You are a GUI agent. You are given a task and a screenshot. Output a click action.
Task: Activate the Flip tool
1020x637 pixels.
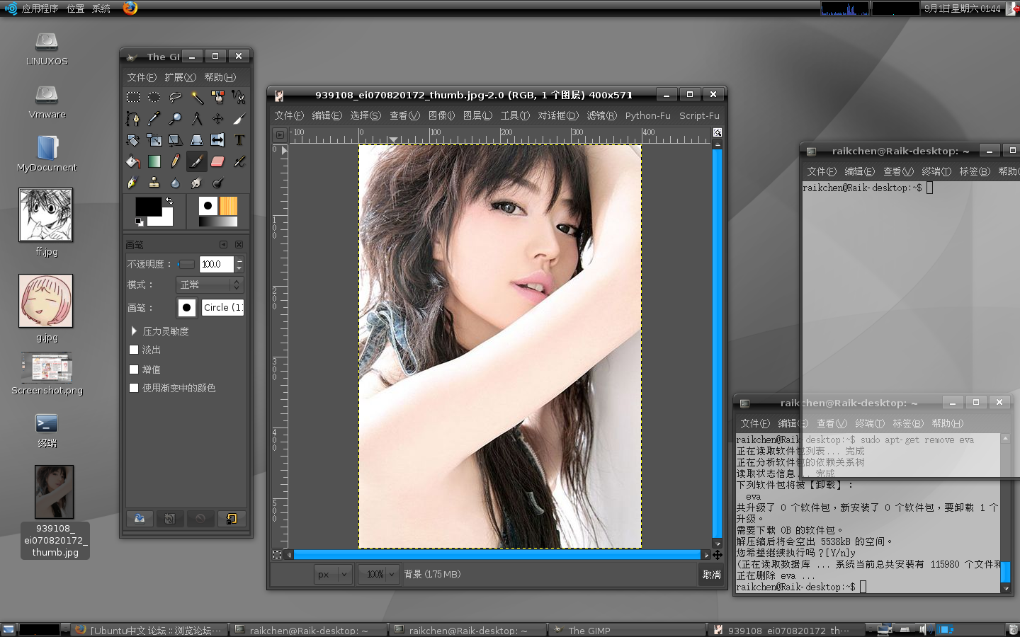[x=218, y=140]
